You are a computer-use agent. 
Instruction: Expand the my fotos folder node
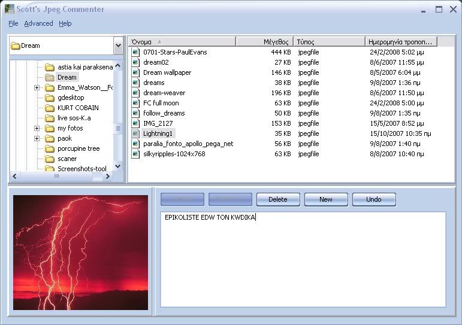37,128
